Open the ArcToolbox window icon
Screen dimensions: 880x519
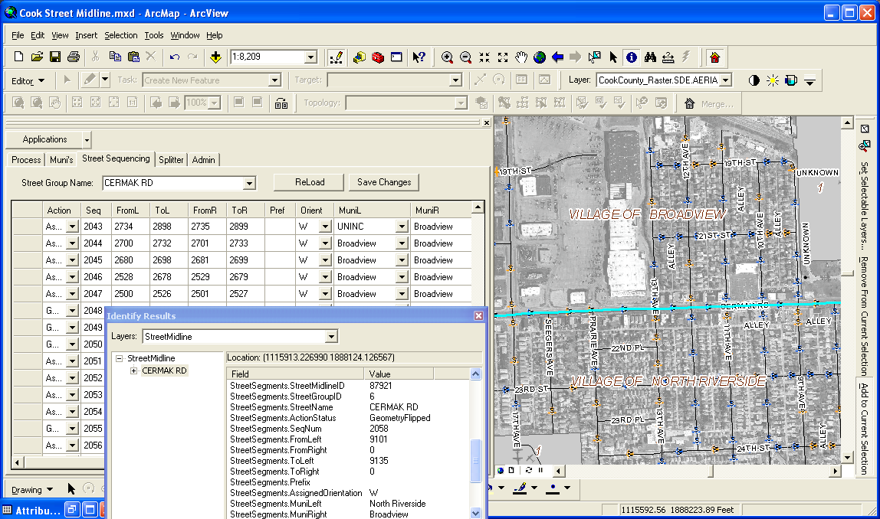click(x=377, y=57)
